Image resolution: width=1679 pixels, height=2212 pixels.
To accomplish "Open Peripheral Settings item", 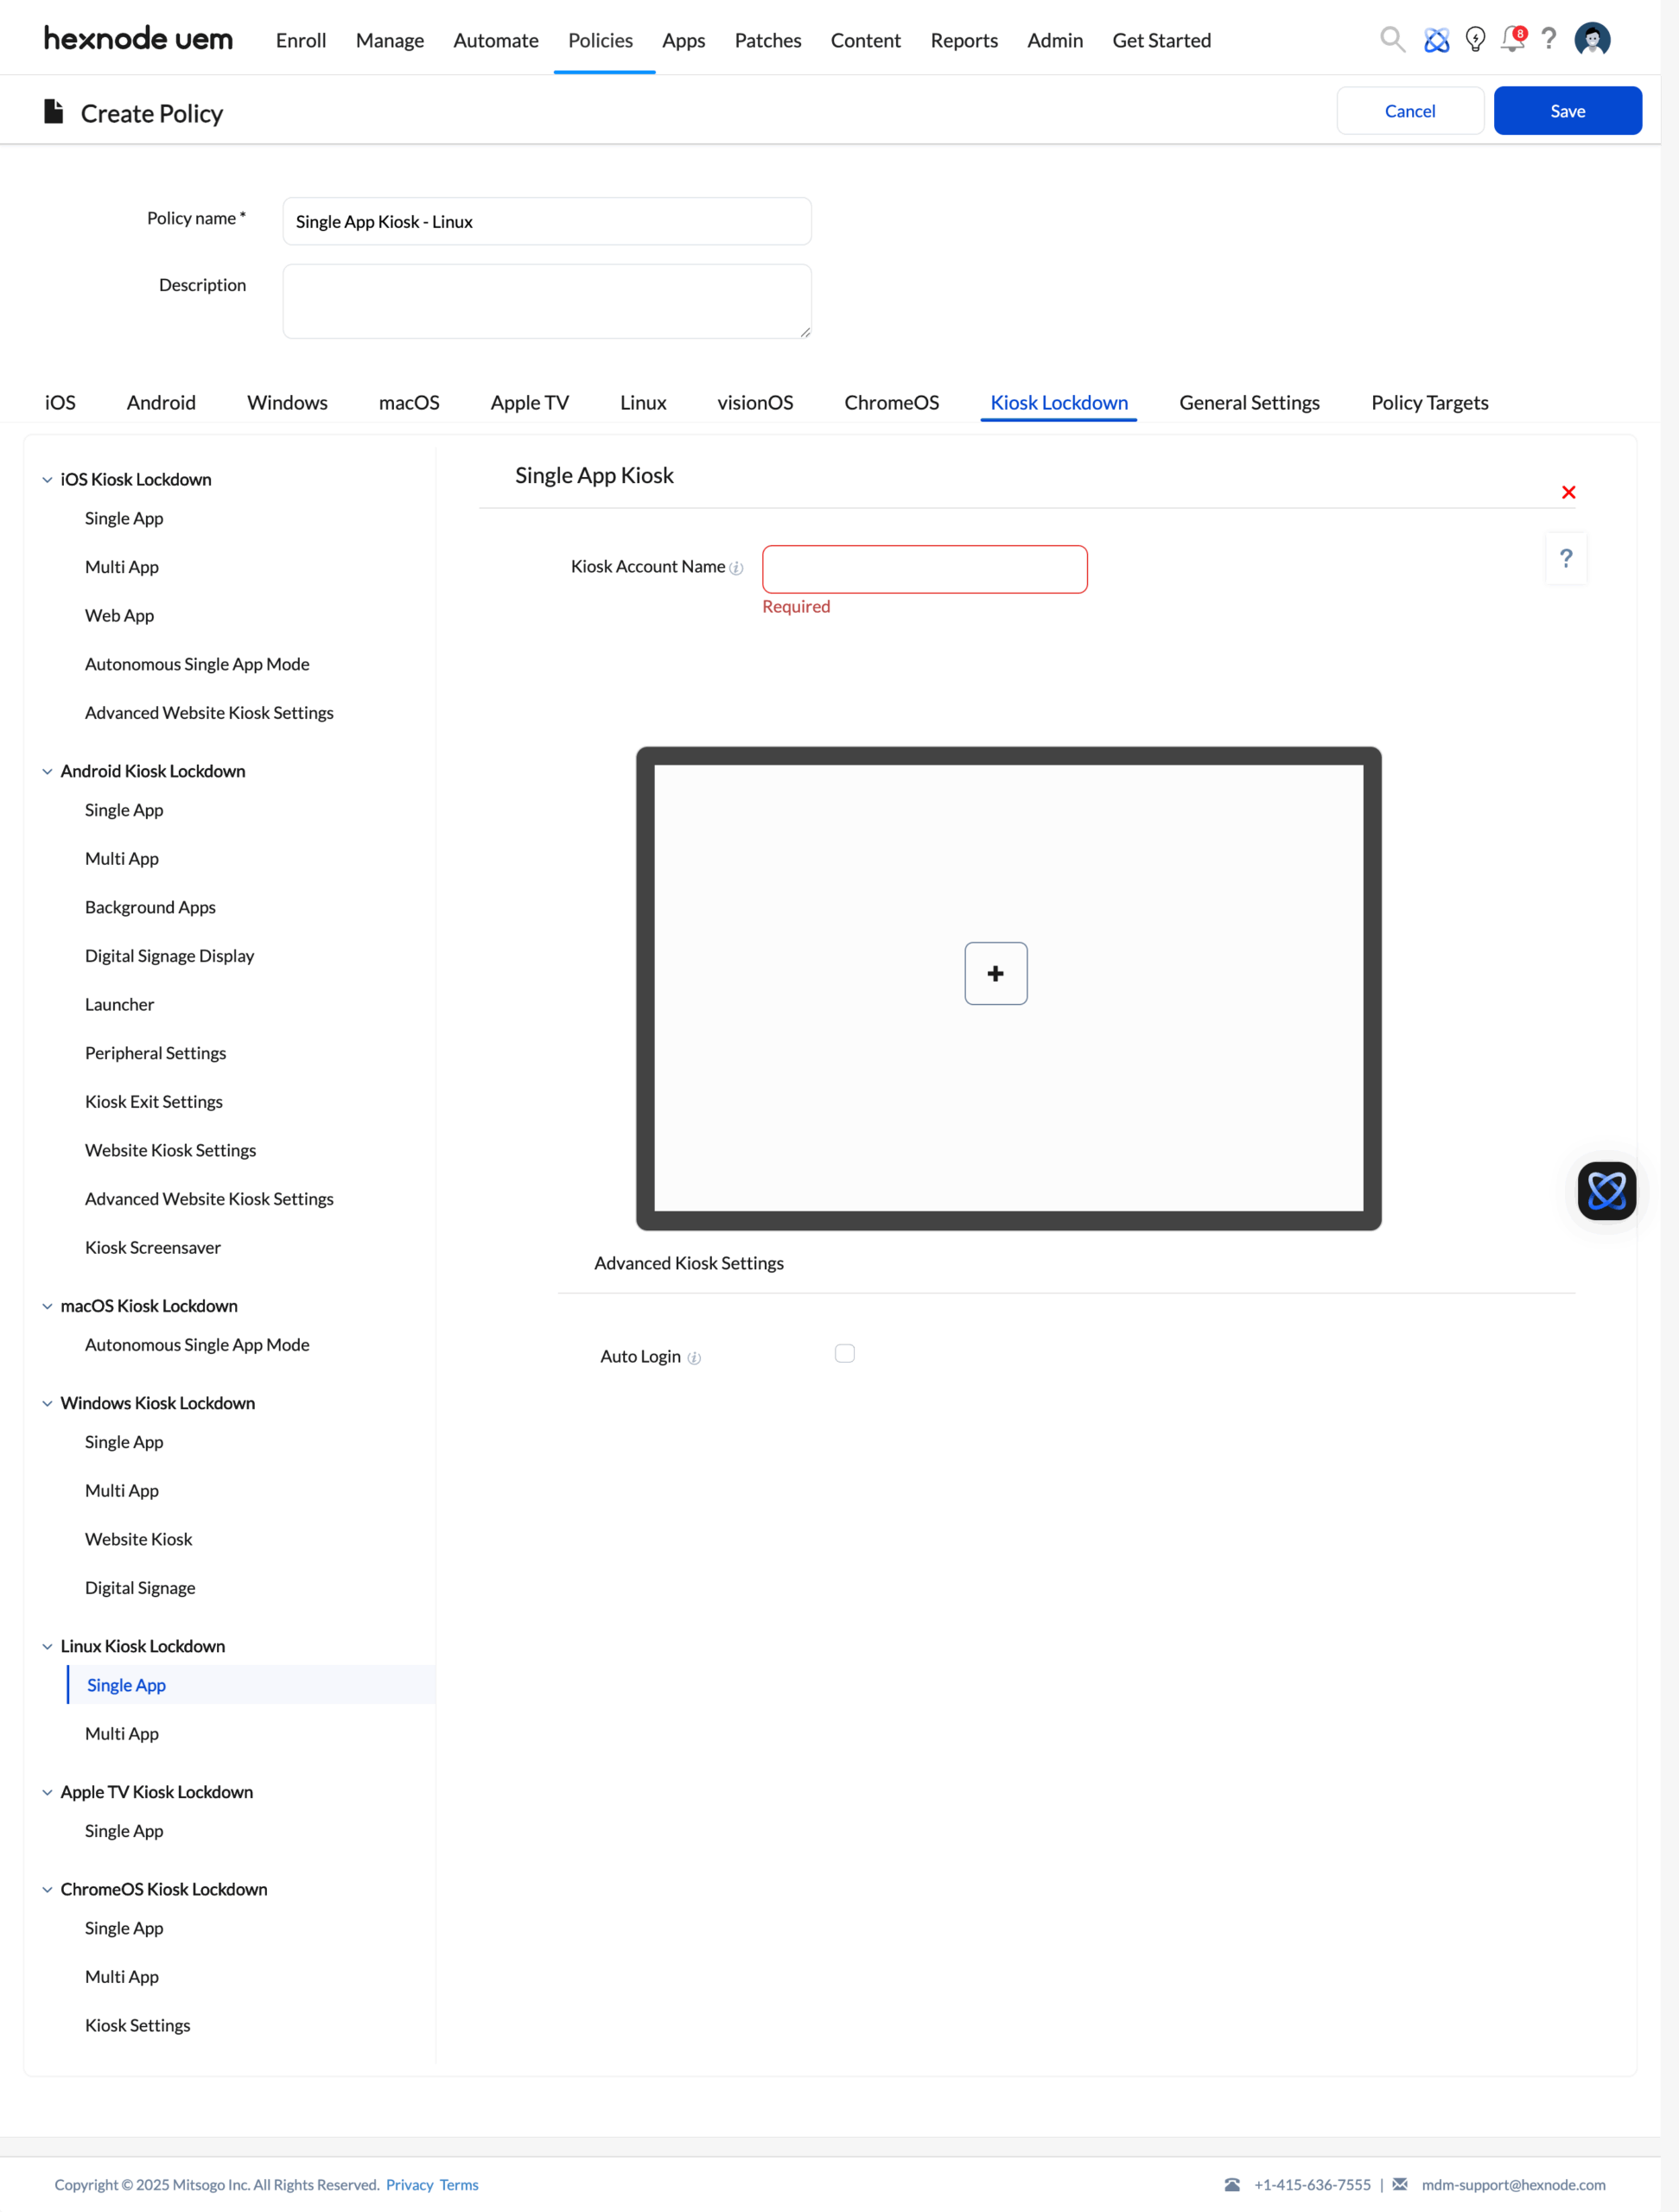I will tap(155, 1053).
